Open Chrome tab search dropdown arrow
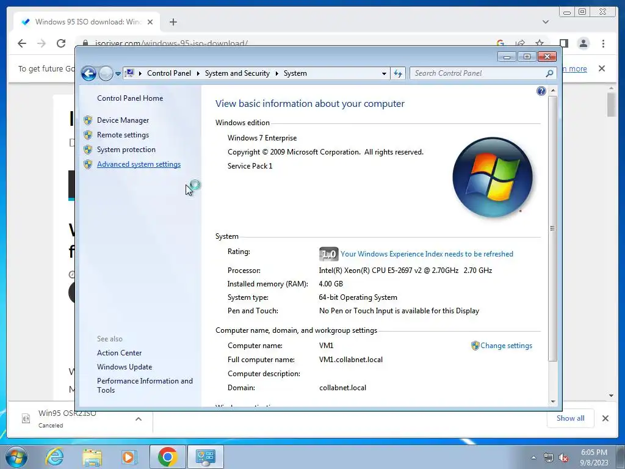This screenshot has height=469, width=625. pyautogui.click(x=546, y=22)
